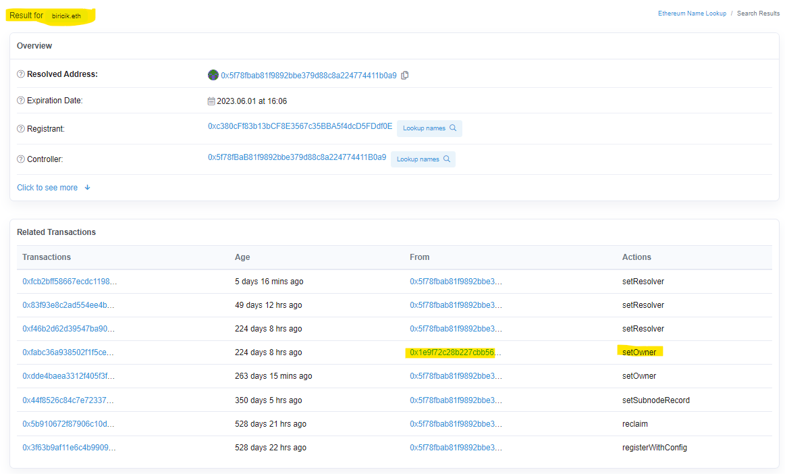Viewport: 785px width, 474px height.
Task: Expand details via Click to see more
Action: coord(47,187)
